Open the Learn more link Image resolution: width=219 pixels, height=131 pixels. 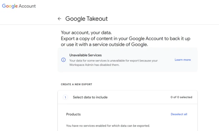pyautogui.click(x=183, y=60)
